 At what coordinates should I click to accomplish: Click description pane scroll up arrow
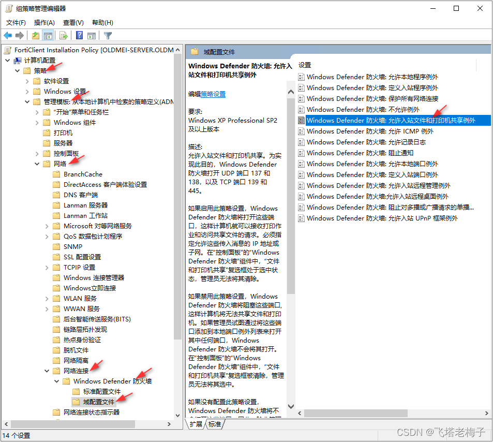(291, 92)
